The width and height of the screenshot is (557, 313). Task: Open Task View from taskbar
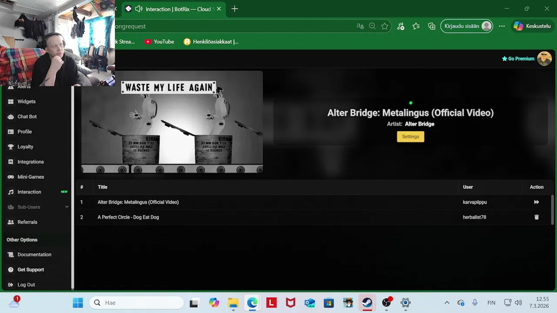click(x=194, y=303)
